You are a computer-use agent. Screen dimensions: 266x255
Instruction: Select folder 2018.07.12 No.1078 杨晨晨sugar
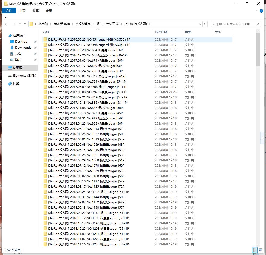pyautogui.click(x=137, y=166)
